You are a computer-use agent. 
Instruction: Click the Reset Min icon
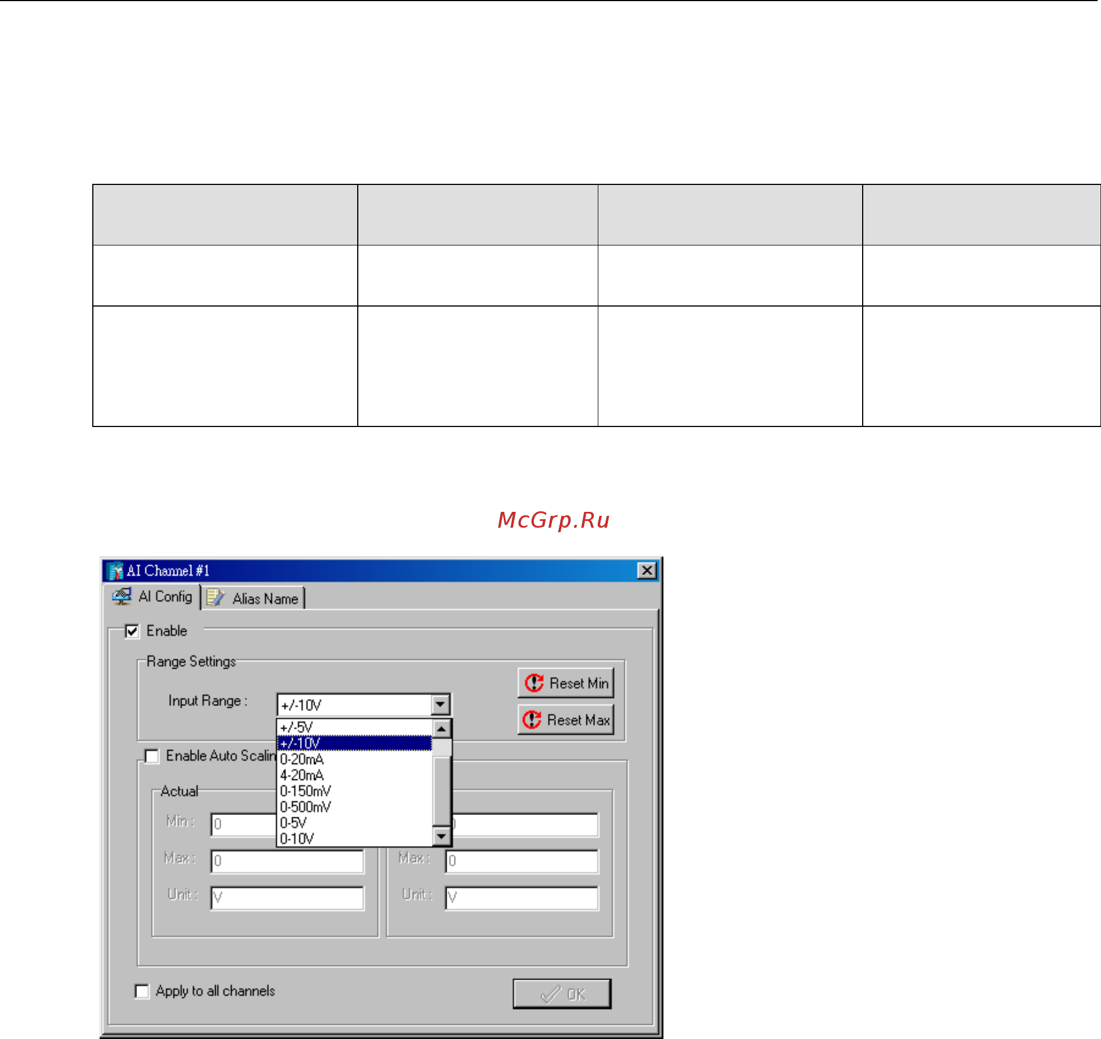534,683
